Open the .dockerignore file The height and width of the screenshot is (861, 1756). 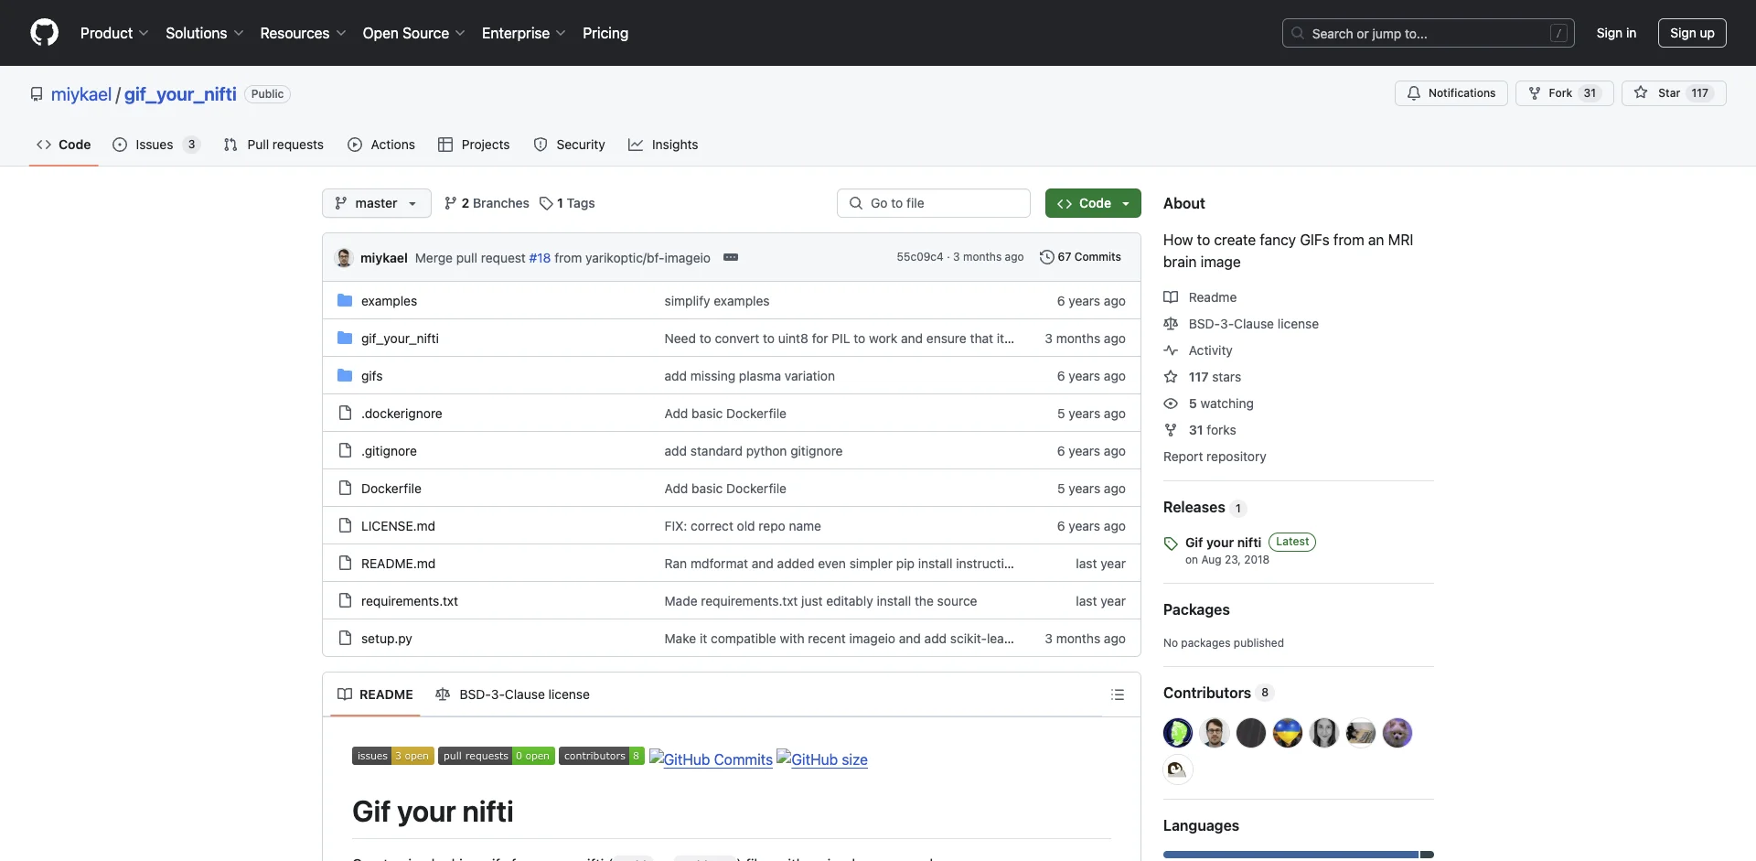pyautogui.click(x=402, y=414)
